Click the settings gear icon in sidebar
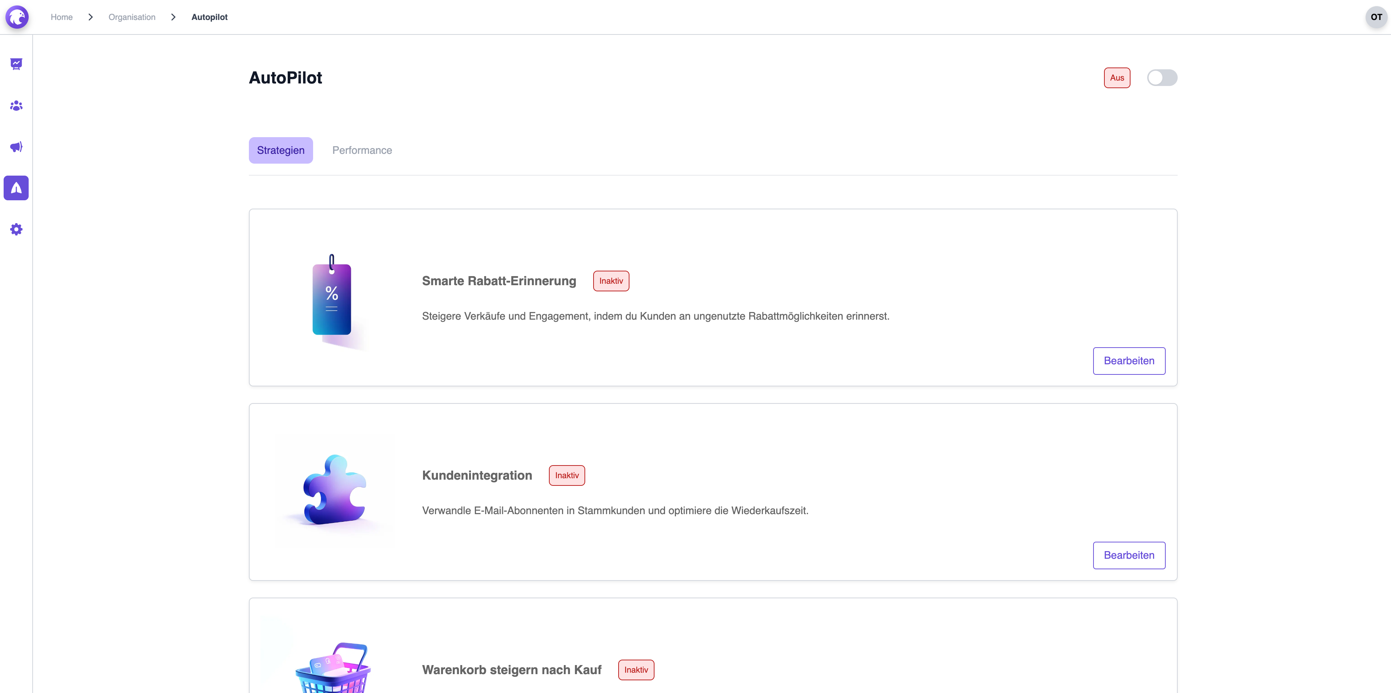 (16, 230)
